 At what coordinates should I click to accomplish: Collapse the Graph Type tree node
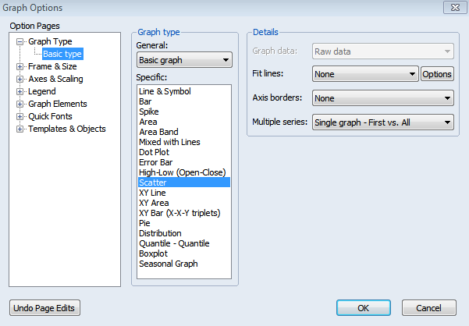20,41
